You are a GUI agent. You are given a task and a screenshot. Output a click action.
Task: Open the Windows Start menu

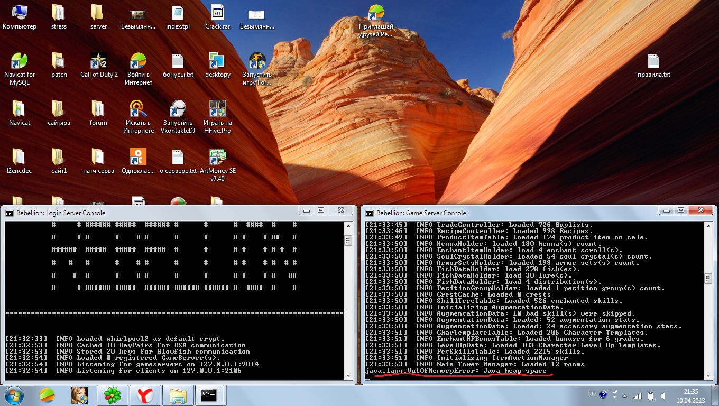pyautogui.click(x=14, y=394)
